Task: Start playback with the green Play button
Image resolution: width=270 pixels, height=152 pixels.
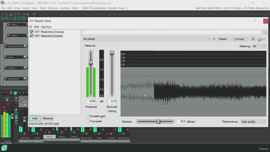Action: click(15, 93)
